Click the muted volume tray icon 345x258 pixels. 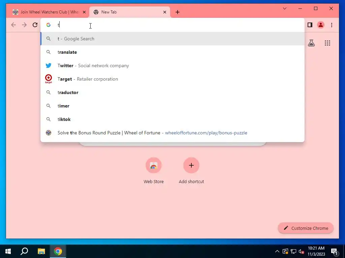[301, 251]
